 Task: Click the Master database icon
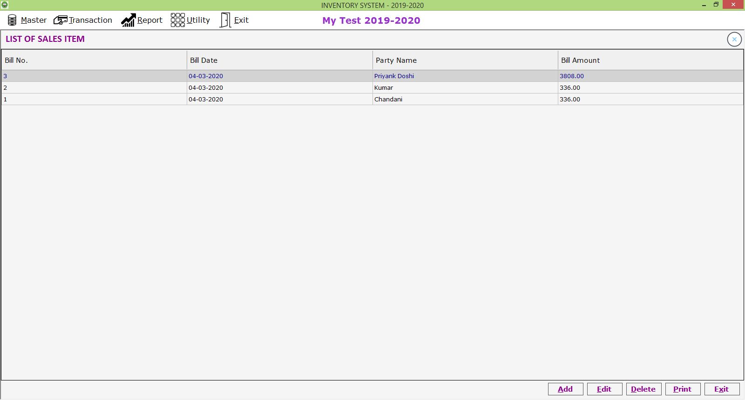[12, 20]
